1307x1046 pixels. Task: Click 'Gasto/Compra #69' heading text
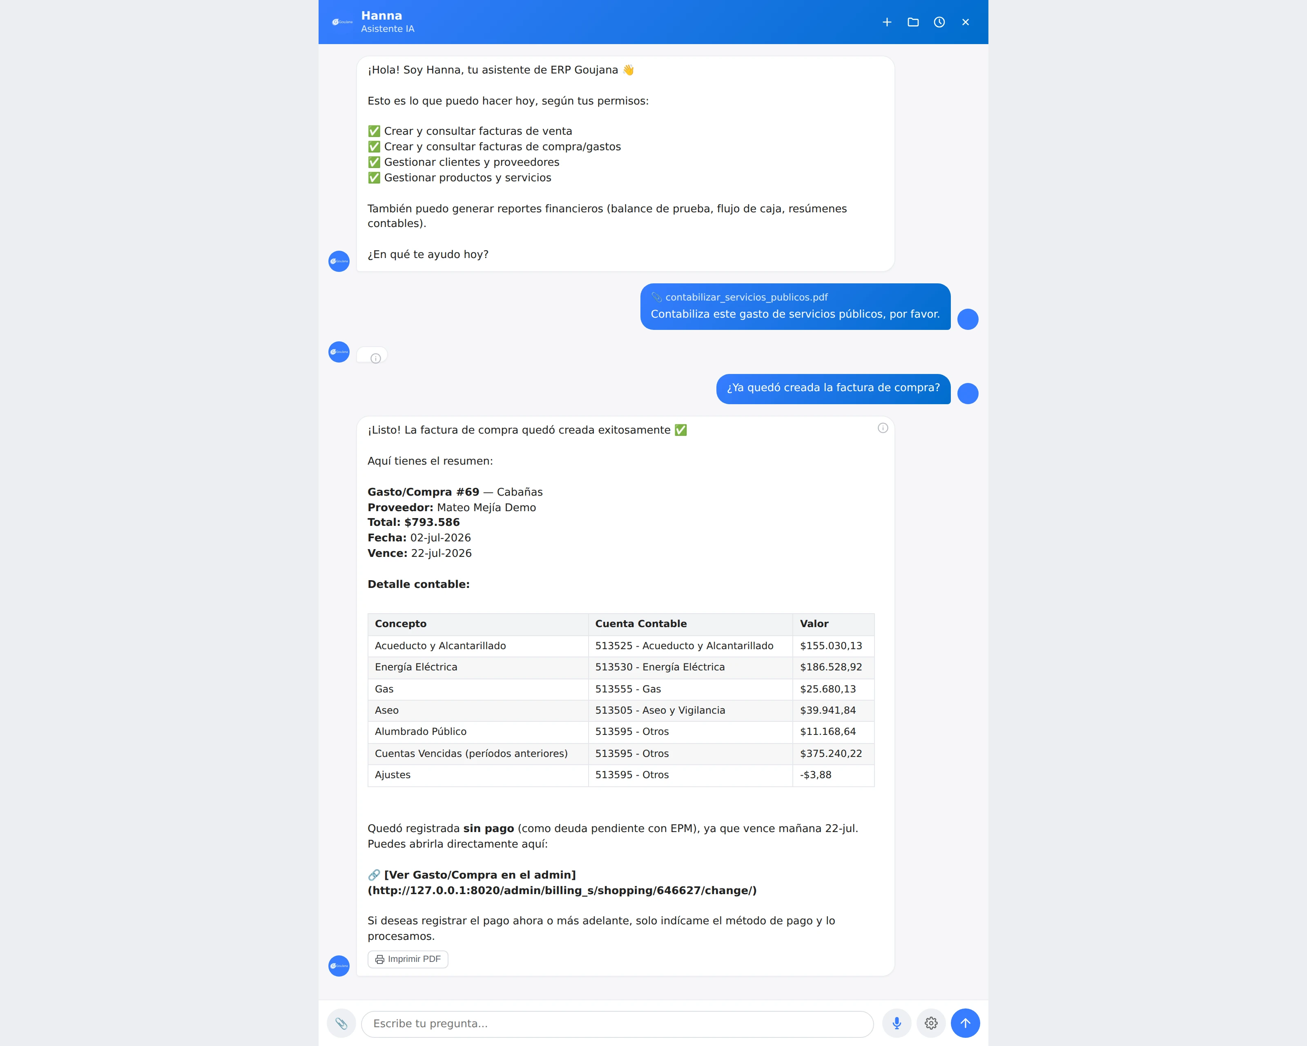point(423,492)
